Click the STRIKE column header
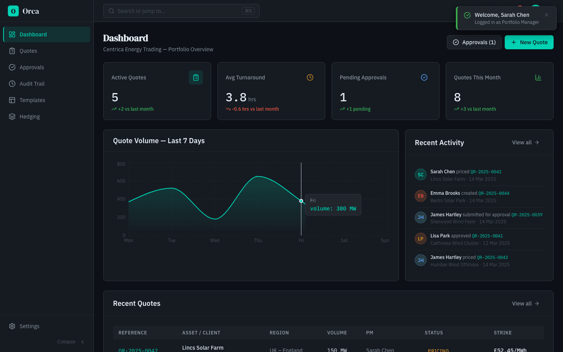 click(x=502, y=333)
